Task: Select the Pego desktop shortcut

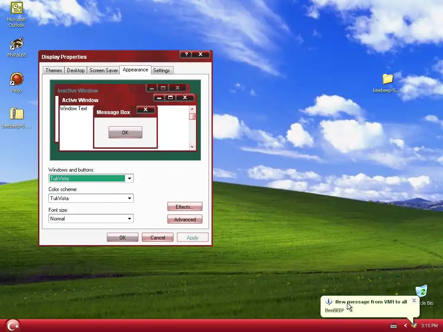Action: (x=17, y=83)
